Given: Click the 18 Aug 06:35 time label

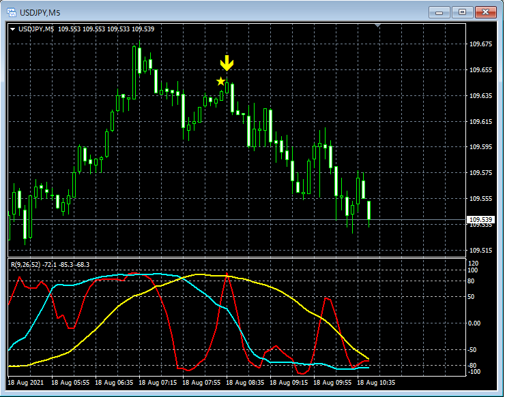Looking at the screenshot, I should (114, 383).
